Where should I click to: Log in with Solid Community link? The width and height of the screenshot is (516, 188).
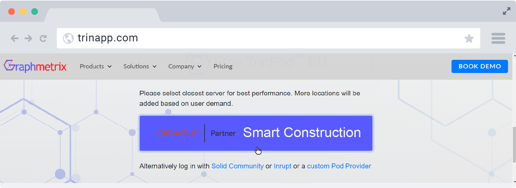point(237,166)
